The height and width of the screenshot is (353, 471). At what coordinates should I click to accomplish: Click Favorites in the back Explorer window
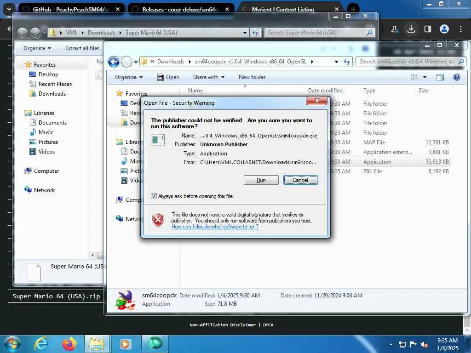pyautogui.click(x=45, y=64)
